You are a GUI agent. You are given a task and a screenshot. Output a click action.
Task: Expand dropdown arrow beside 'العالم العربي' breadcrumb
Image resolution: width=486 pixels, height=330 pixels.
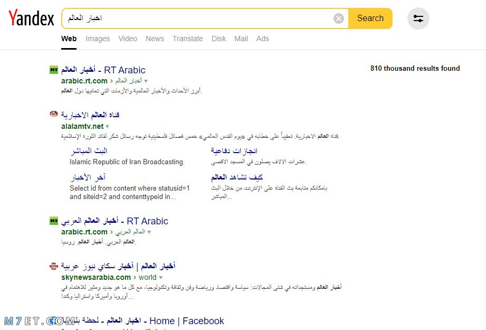[x=149, y=232]
